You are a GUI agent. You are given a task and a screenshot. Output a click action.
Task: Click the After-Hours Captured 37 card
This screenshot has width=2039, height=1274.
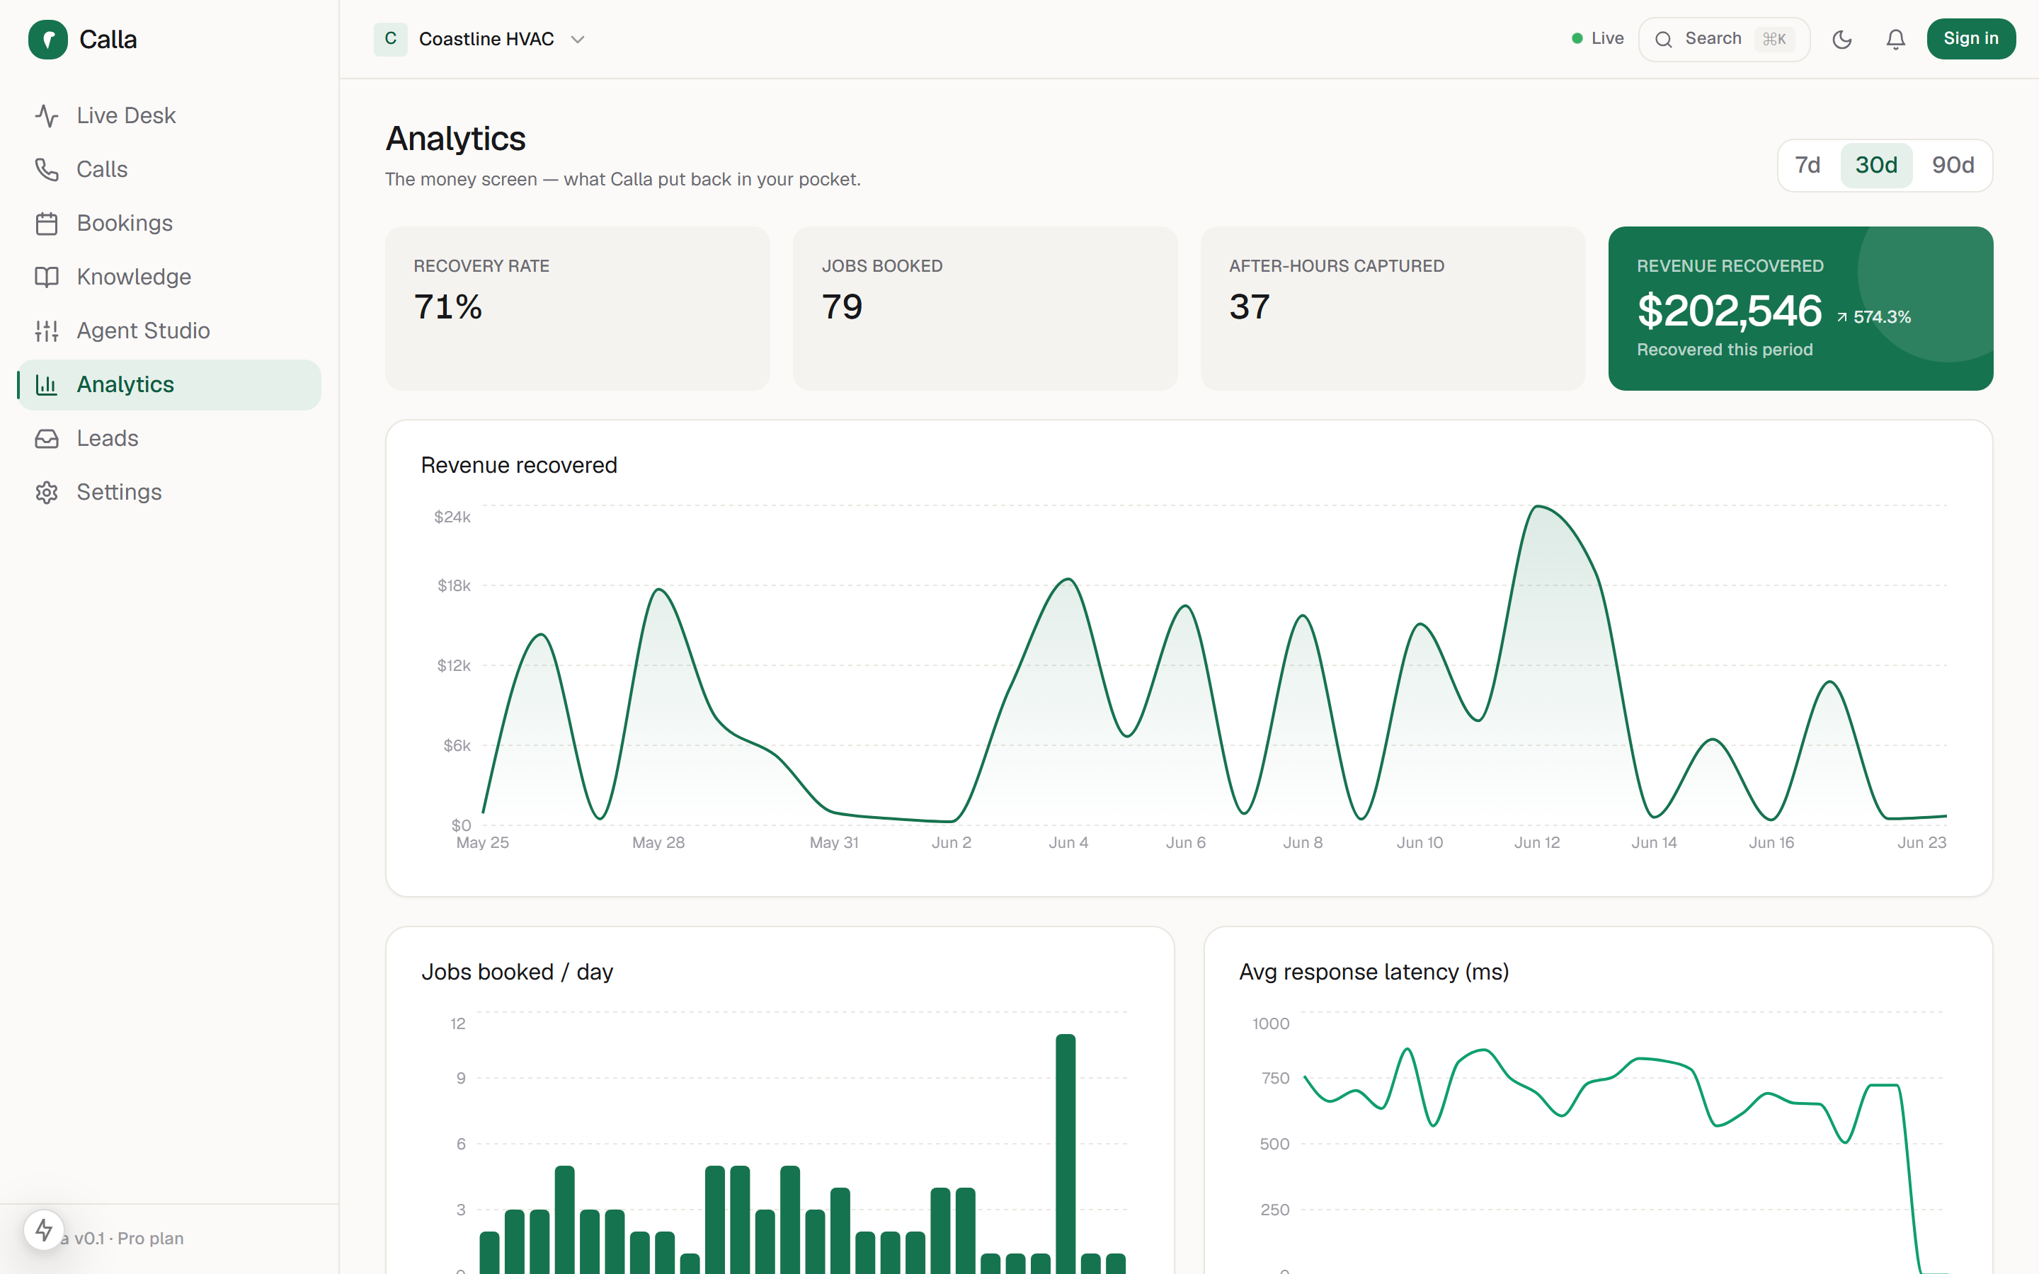[1393, 309]
